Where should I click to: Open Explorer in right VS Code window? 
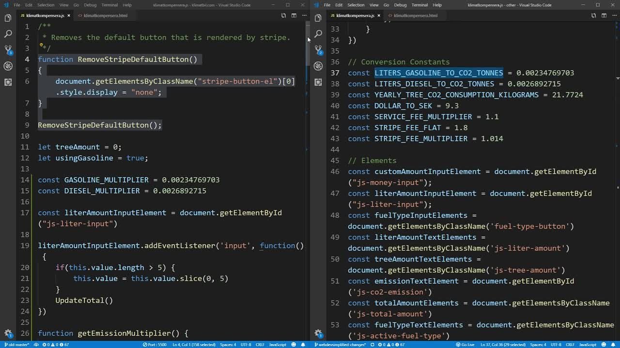pos(318,18)
